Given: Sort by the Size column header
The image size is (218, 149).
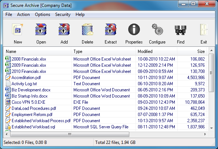Looking at the screenshot, I should 192,51.
